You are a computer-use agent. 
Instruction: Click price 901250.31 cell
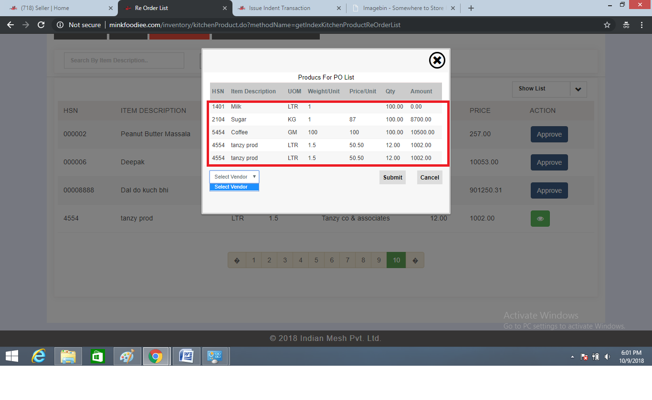pos(485,190)
